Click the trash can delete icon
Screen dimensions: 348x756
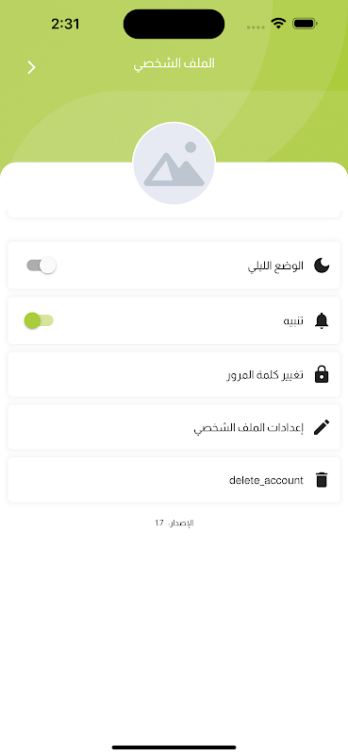click(x=322, y=480)
